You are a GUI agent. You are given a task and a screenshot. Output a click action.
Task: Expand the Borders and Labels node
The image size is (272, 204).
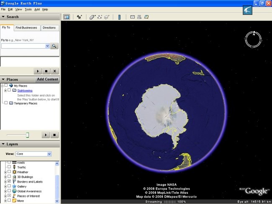[x=5, y=182]
